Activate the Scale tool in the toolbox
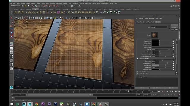Screen dimensions: 190x106 tap(12, 36)
